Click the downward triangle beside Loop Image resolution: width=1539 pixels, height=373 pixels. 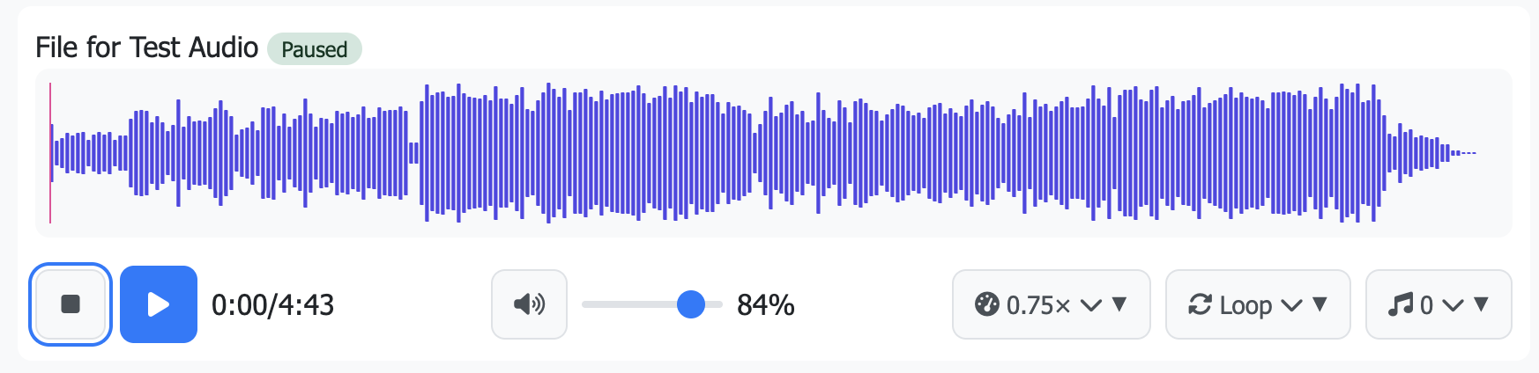click(x=1320, y=304)
